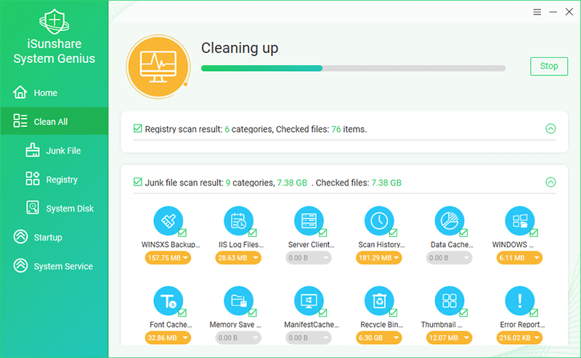Open the Startup section
The image size is (581, 358).
tap(54, 237)
